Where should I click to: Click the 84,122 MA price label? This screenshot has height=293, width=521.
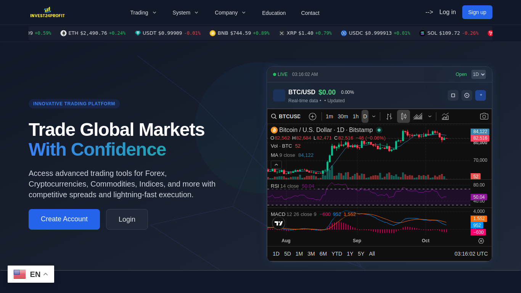[x=480, y=132]
